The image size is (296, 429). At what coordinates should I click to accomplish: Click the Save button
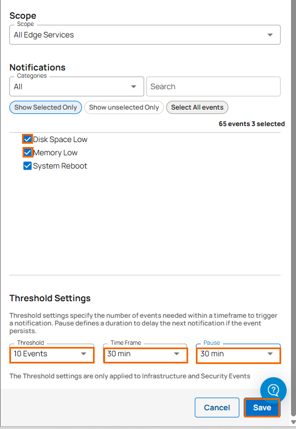(x=262, y=408)
